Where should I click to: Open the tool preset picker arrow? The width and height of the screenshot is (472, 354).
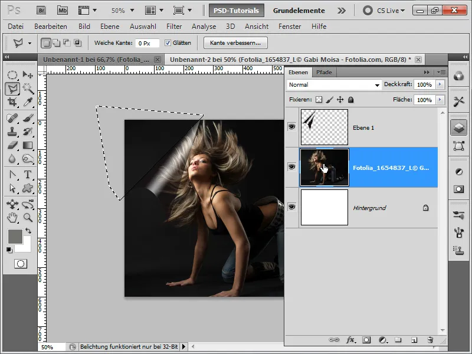click(x=29, y=43)
